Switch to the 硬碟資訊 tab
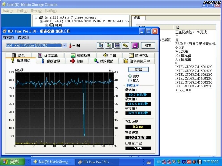The width and height of the screenshot is (222, 166). pos(51,61)
